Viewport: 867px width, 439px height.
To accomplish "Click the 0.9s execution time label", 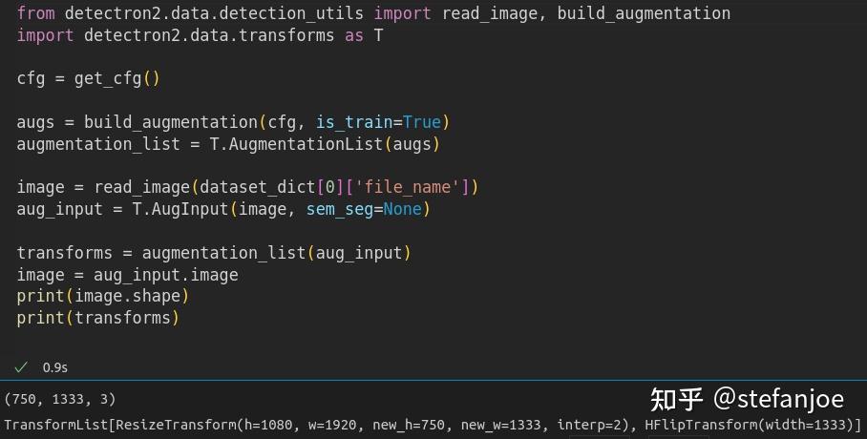I will coord(55,366).
